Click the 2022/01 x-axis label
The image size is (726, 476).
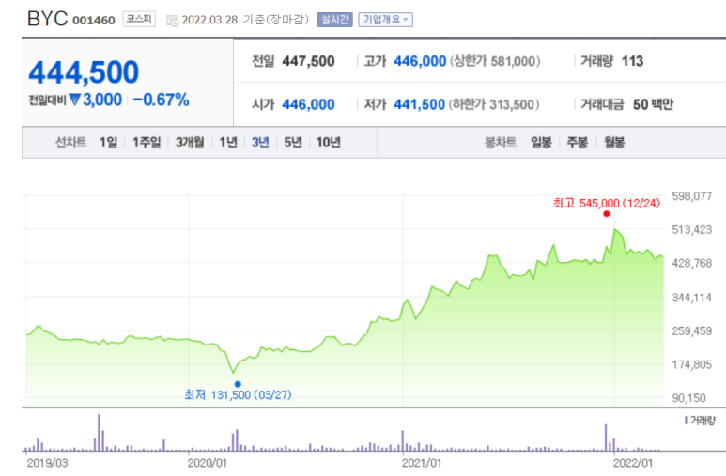(633, 463)
